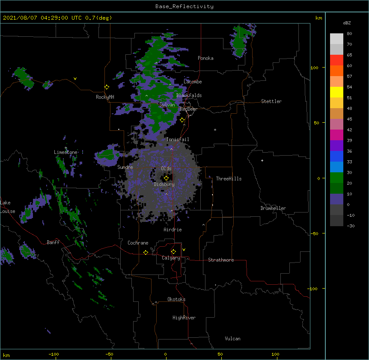
Task: Click the yellow diamond marker south of RedDeer
Action: coord(182,120)
